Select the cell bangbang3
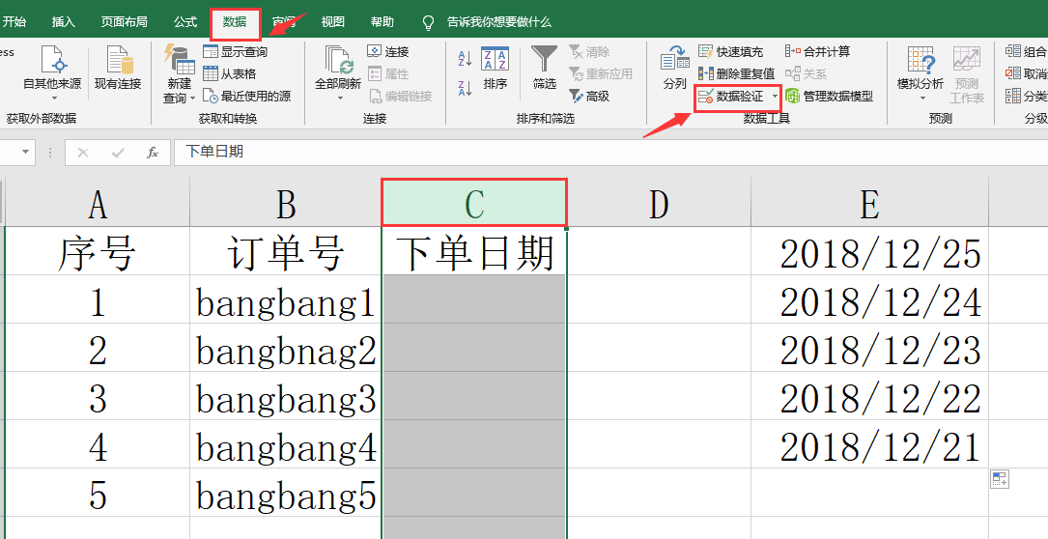 point(285,397)
